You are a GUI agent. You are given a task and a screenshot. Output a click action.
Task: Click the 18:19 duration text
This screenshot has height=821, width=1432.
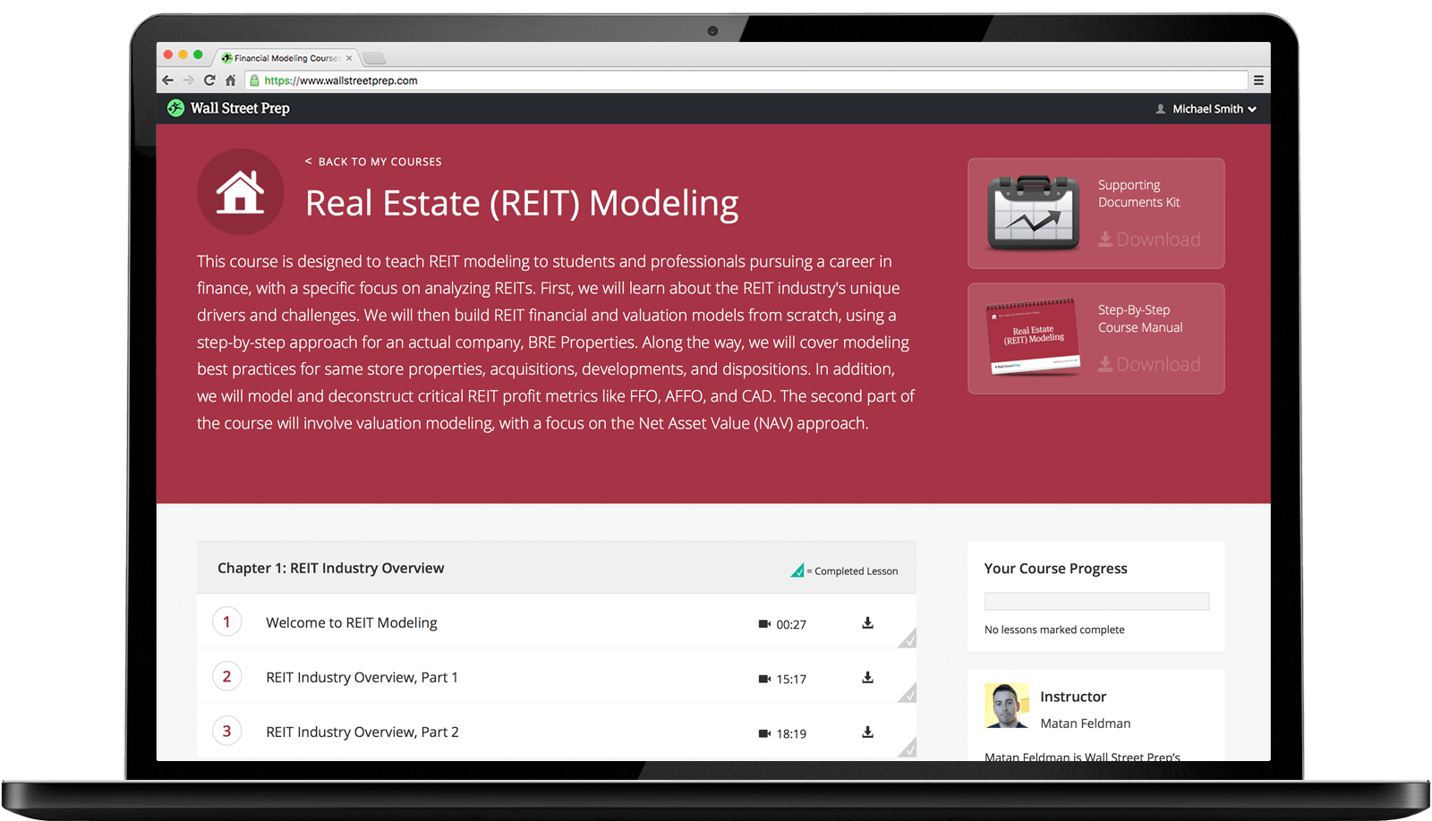pos(791,733)
